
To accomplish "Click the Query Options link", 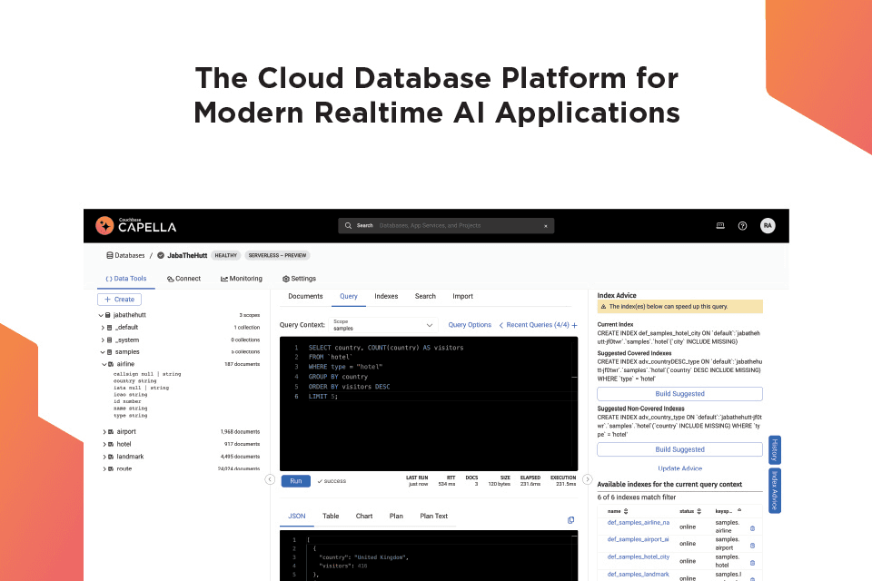I will (x=470, y=325).
